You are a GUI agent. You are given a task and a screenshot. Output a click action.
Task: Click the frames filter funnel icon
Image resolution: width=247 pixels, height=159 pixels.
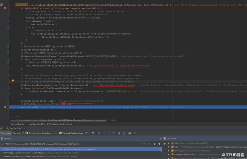159,144
